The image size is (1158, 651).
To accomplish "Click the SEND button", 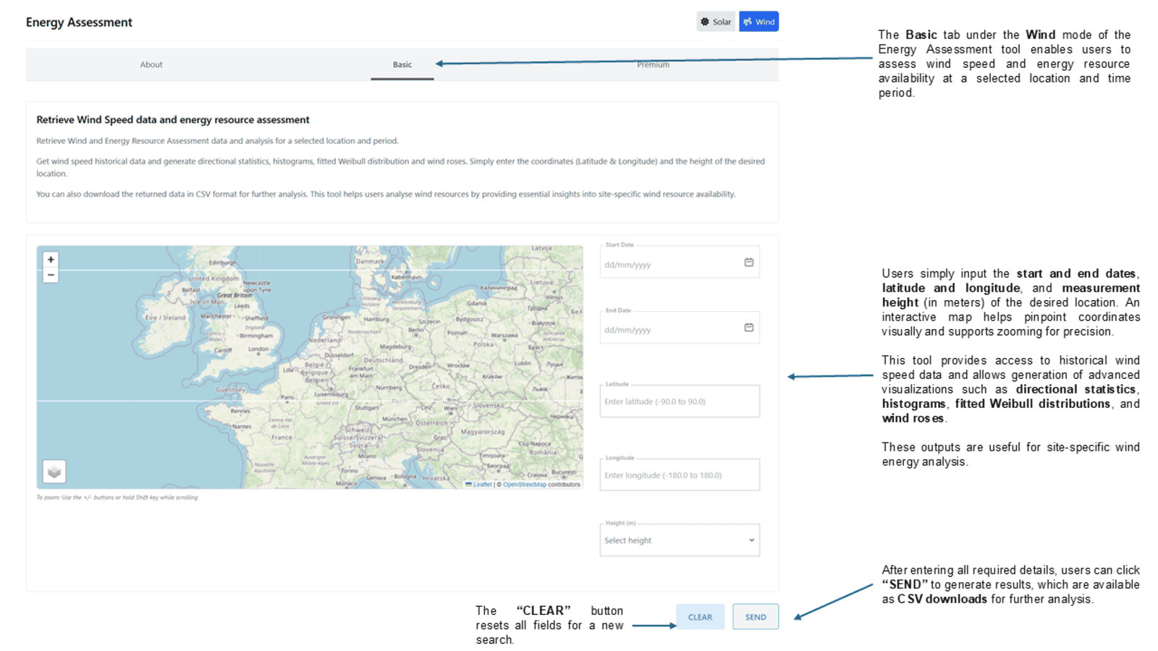I will click(x=756, y=617).
